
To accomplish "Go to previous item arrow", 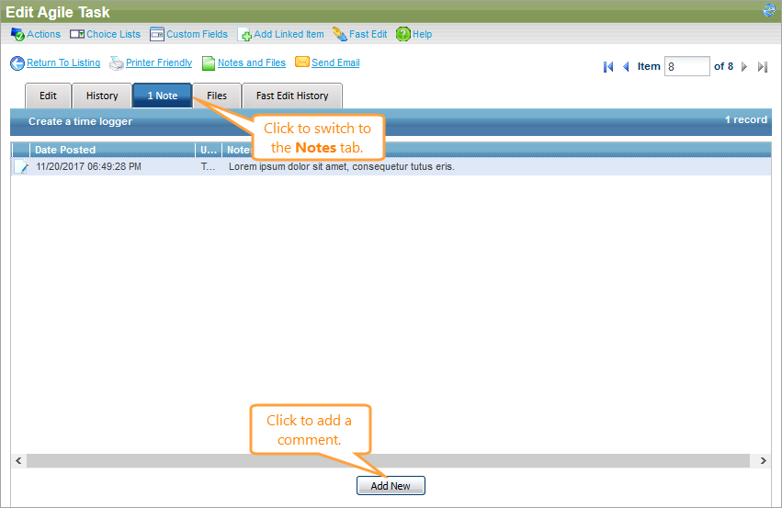I will tap(626, 67).
